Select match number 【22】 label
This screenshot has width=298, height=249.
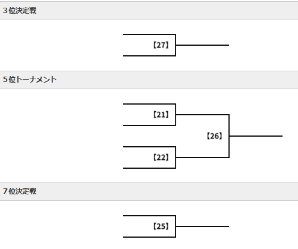[161, 157]
